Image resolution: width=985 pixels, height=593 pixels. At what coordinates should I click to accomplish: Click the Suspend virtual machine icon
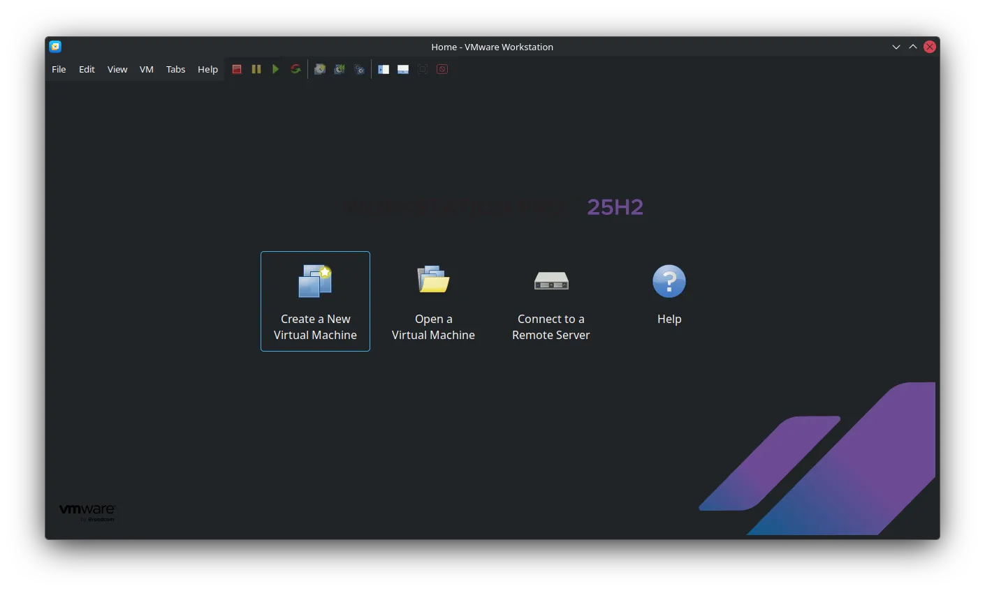point(256,68)
